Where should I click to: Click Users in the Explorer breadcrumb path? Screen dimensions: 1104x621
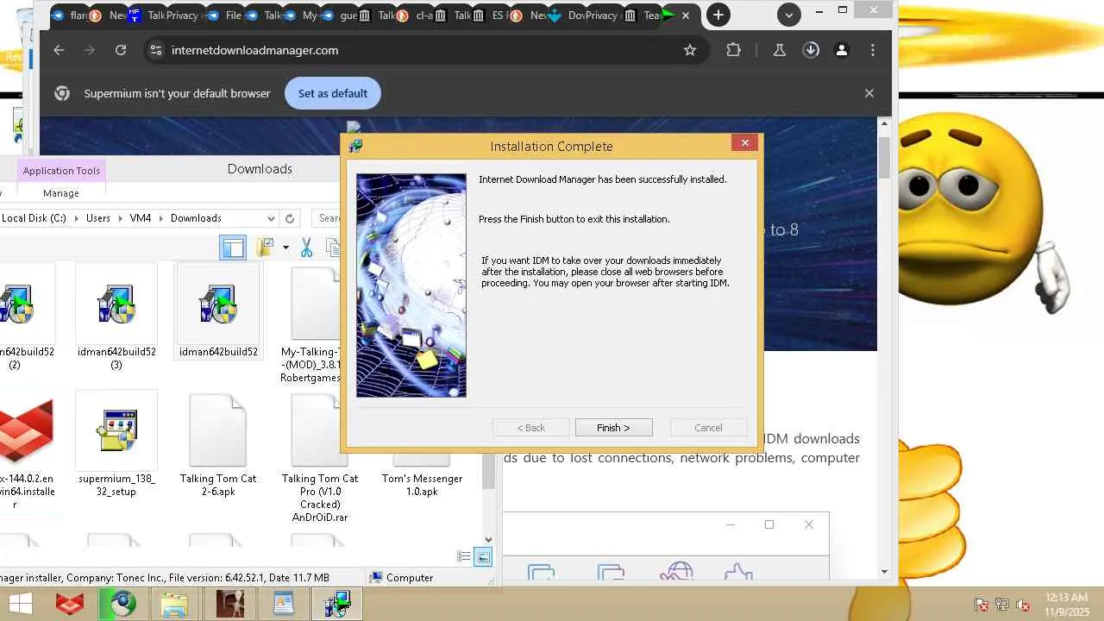coord(98,218)
